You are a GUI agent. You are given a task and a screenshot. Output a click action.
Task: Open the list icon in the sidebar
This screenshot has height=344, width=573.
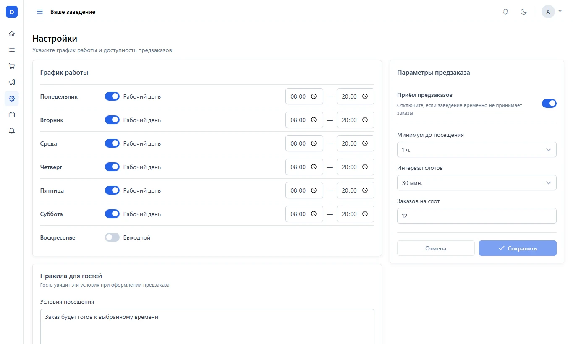(x=12, y=50)
